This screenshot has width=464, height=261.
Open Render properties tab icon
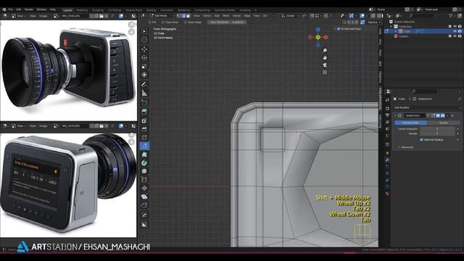click(387, 109)
